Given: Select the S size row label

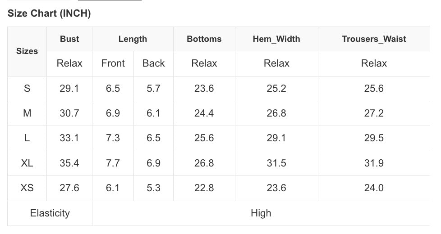Looking at the screenshot, I should (27, 89).
